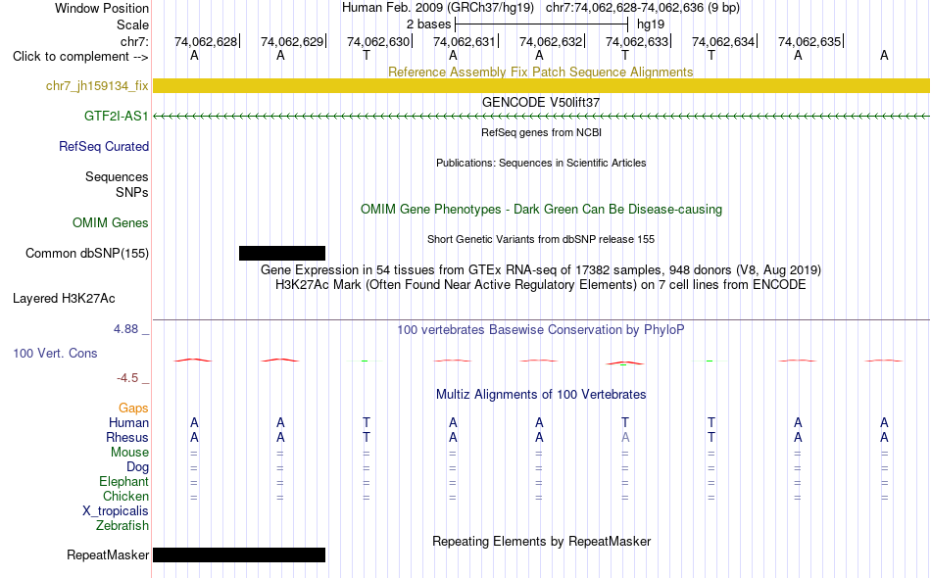Click the Dog species label

click(x=137, y=467)
